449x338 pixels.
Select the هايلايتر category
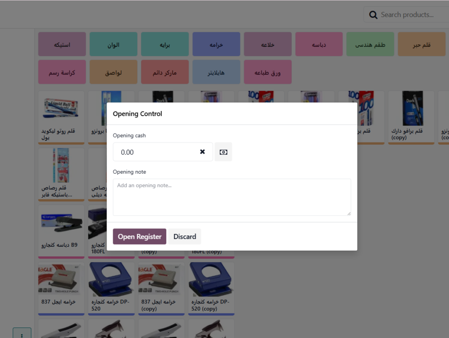(216, 72)
